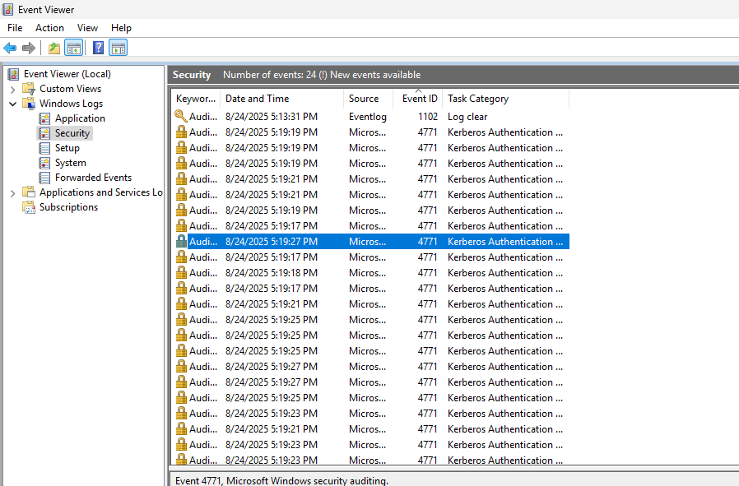Select the Forwarded Events log
Image resolution: width=739 pixels, height=486 pixels.
pos(92,178)
